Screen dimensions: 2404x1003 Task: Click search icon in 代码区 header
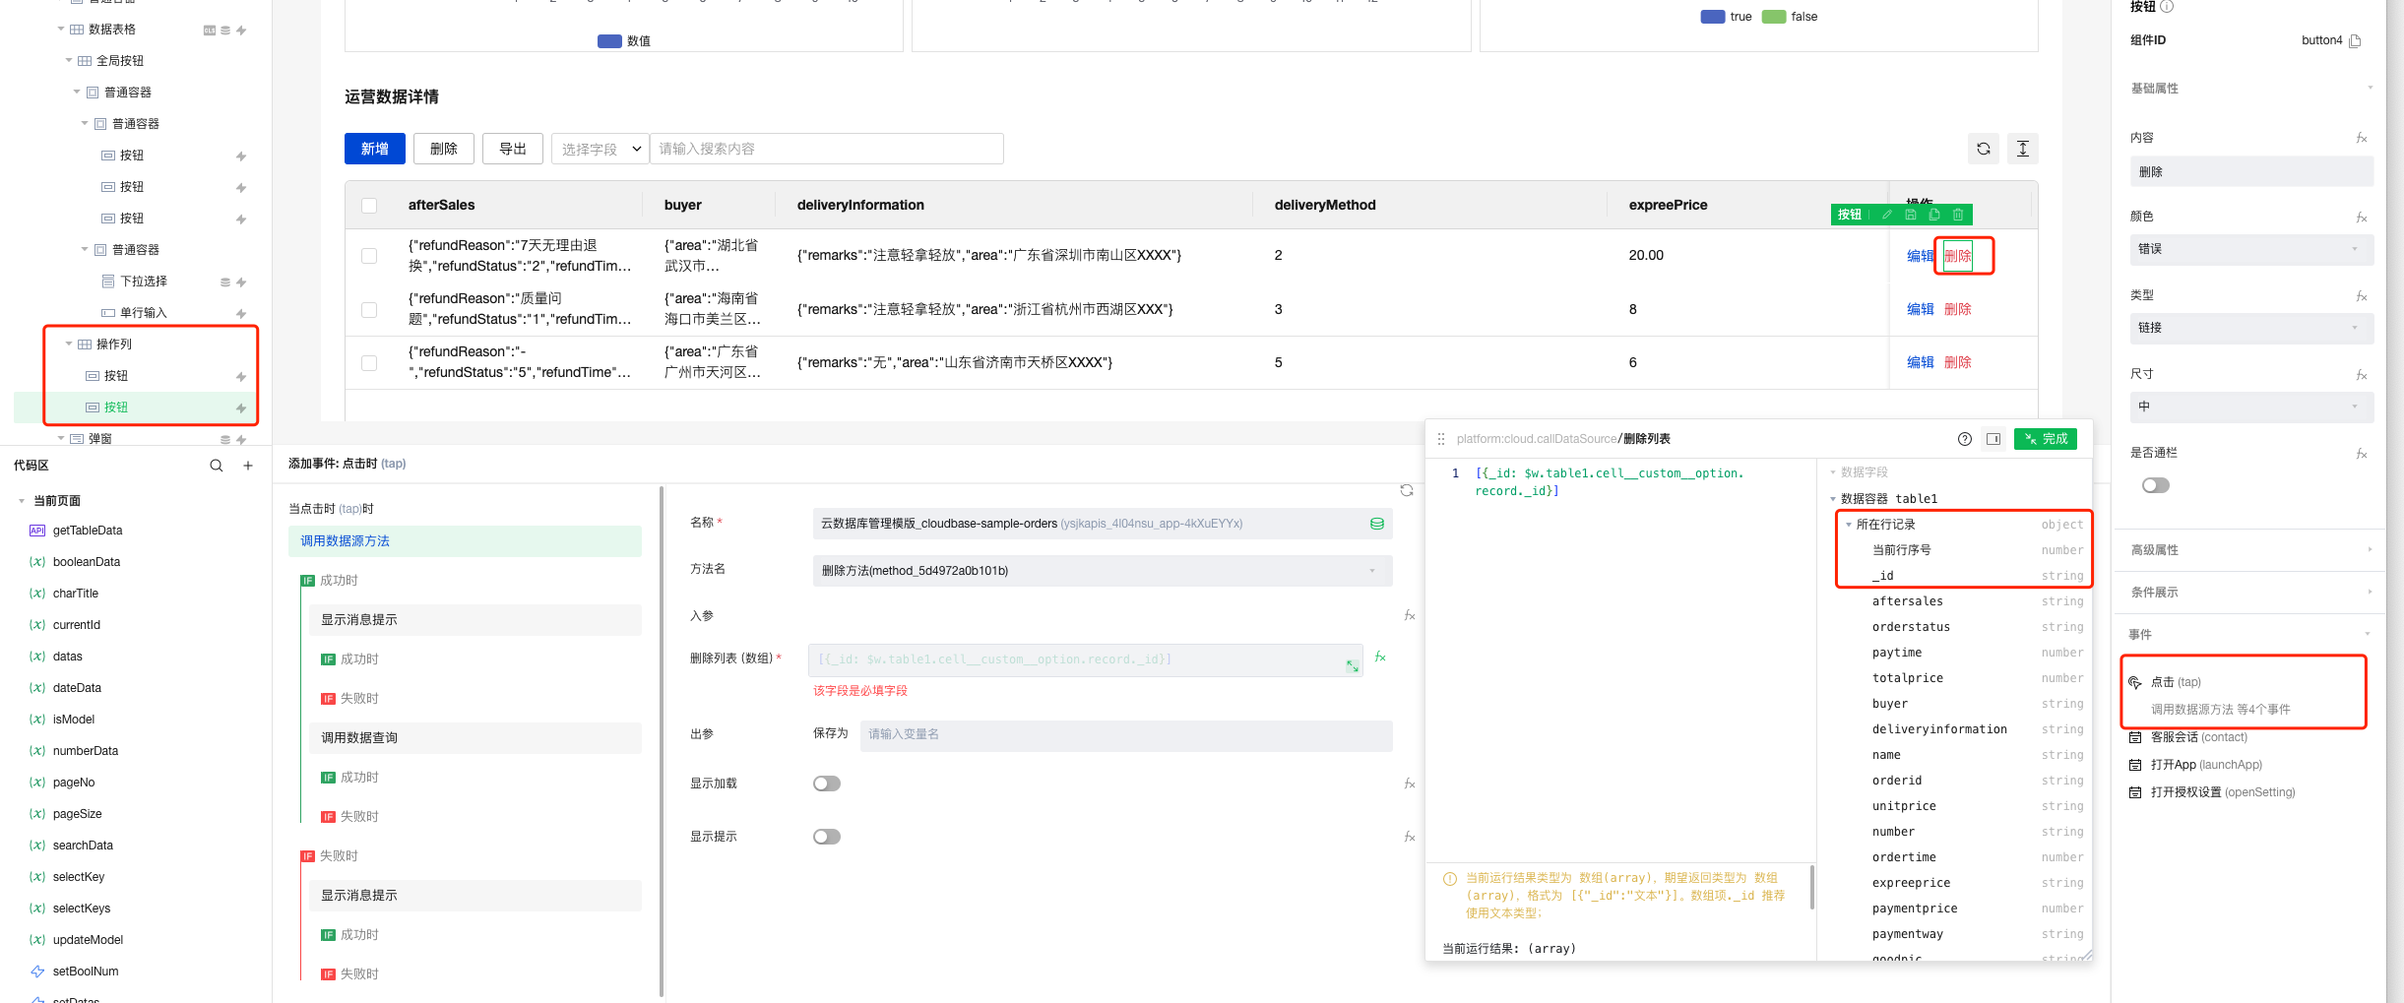[217, 466]
